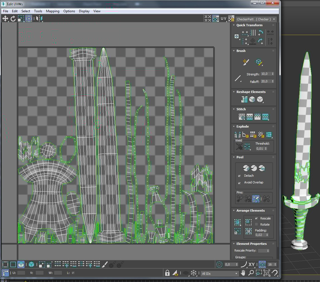
Task: Toggle the Detach checkbox
Action: point(239,176)
